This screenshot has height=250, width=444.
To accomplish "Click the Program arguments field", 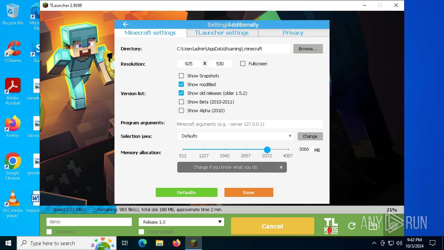I will tap(250, 124).
